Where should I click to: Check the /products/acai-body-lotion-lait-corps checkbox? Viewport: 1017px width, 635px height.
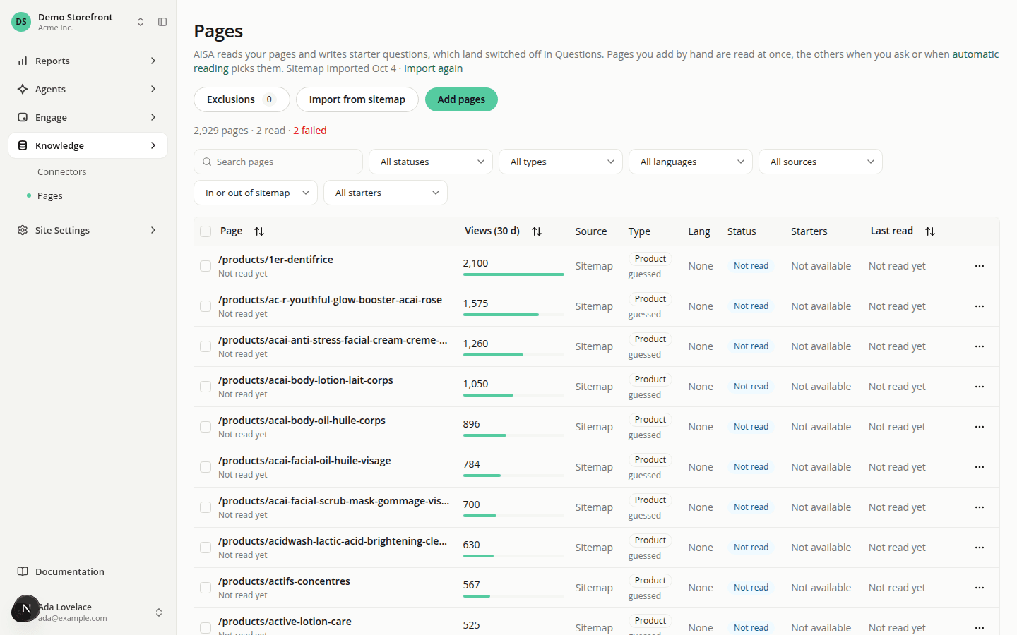206,387
